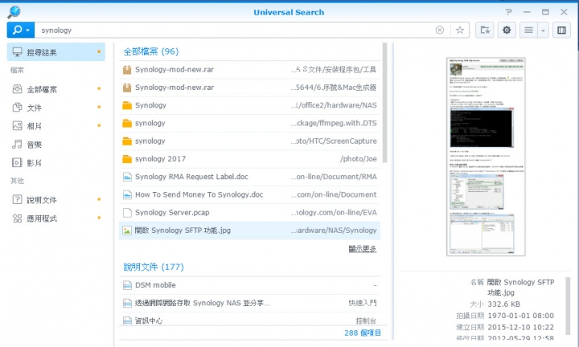Click the 拍攝日期 value 1970-01-01 08:00
Image resolution: width=579 pixels, height=347 pixels.
pyautogui.click(x=520, y=316)
